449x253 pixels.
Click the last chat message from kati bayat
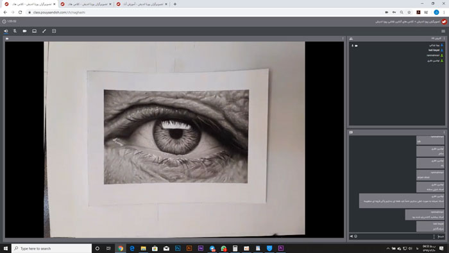point(430,227)
